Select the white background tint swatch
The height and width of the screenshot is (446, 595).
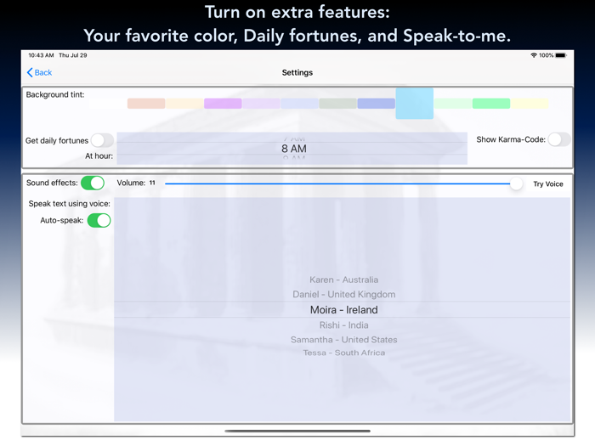pos(108,104)
